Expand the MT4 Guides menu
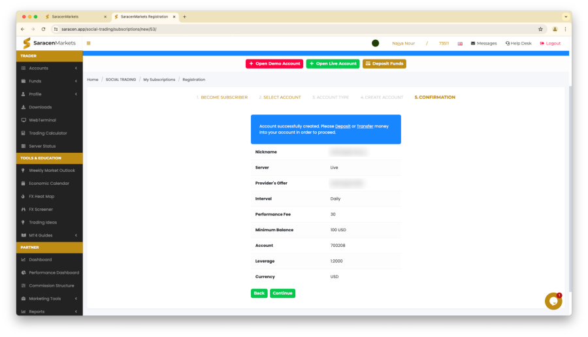588x337 pixels. pos(50,235)
